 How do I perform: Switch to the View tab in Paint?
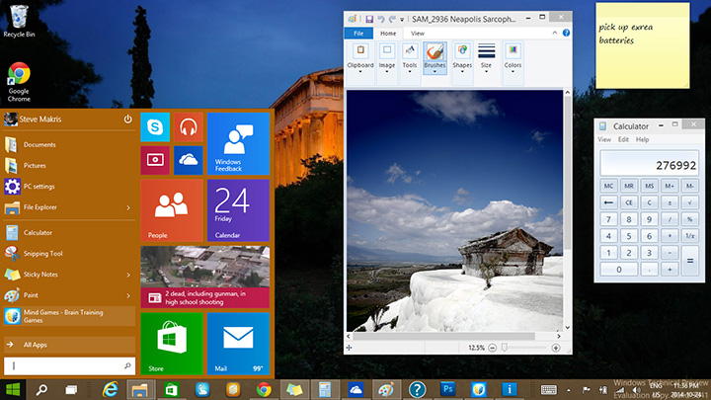(418, 33)
